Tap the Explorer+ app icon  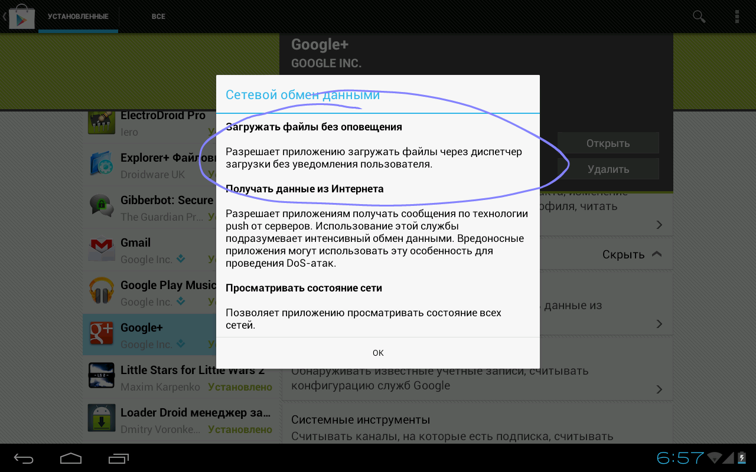click(102, 164)
